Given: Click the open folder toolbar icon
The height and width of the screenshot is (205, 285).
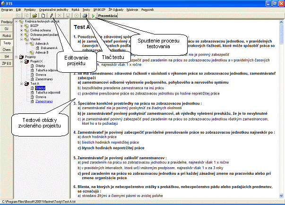Looking at the screenshot, I should 35,16.
